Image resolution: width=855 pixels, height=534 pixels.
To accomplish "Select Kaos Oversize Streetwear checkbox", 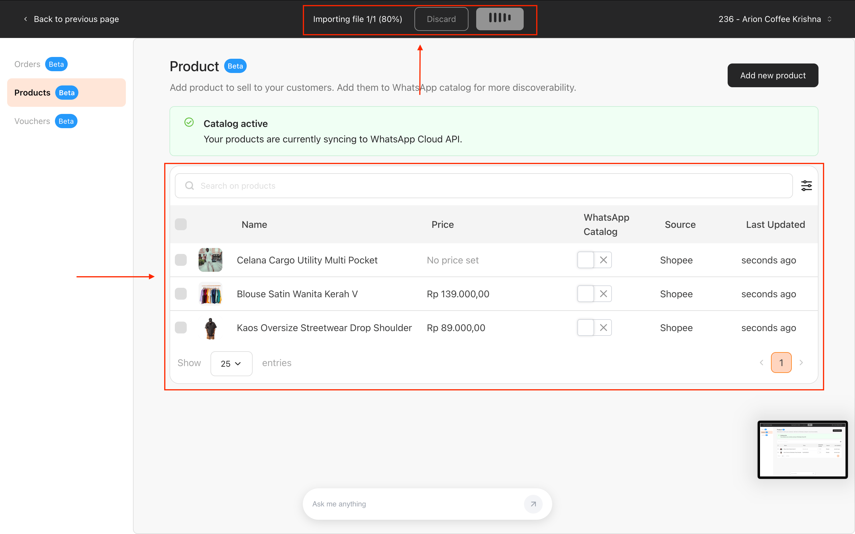I will point(181,328).
